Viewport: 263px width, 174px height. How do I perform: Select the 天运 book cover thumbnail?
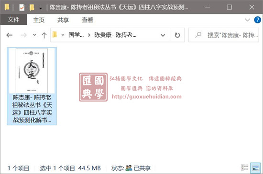coord(32,71)
